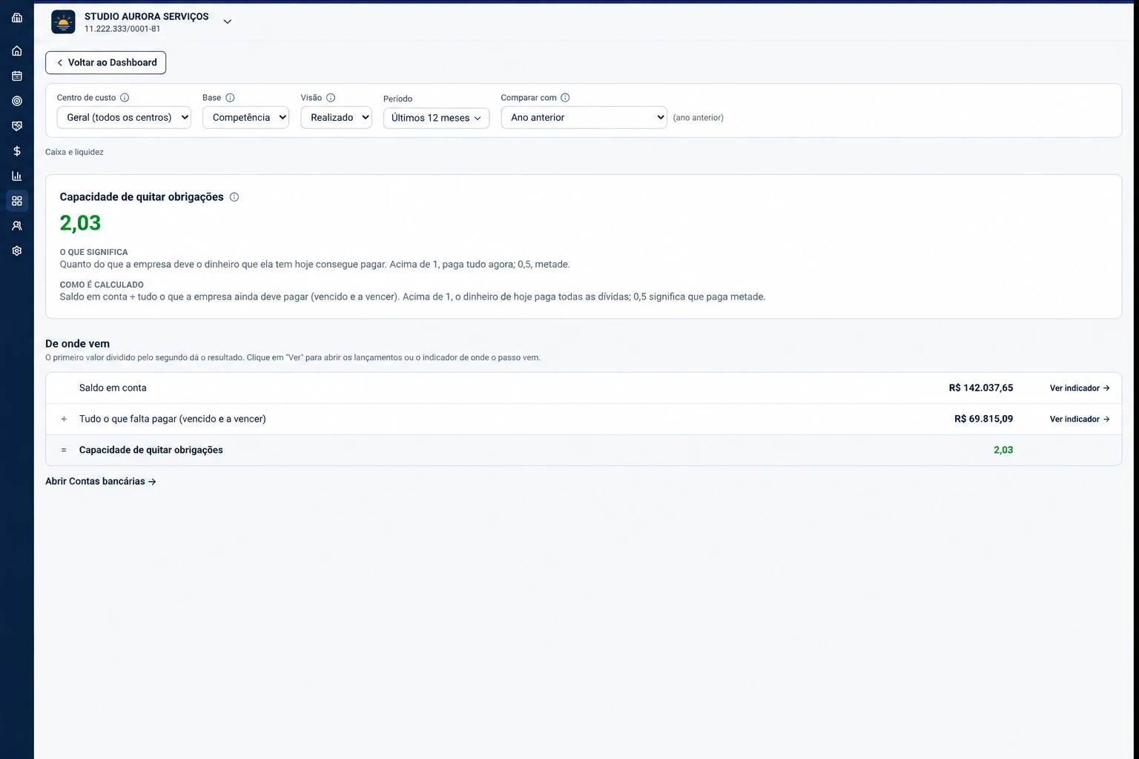Screen dimensions: 1139x759
Task: Click the 2,03 result in the breakdown table
Action: pyautogui.click(x=1003, y=451)
